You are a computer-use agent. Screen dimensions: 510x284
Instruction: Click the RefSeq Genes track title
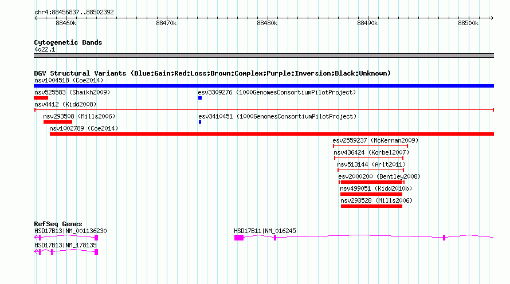58,224
